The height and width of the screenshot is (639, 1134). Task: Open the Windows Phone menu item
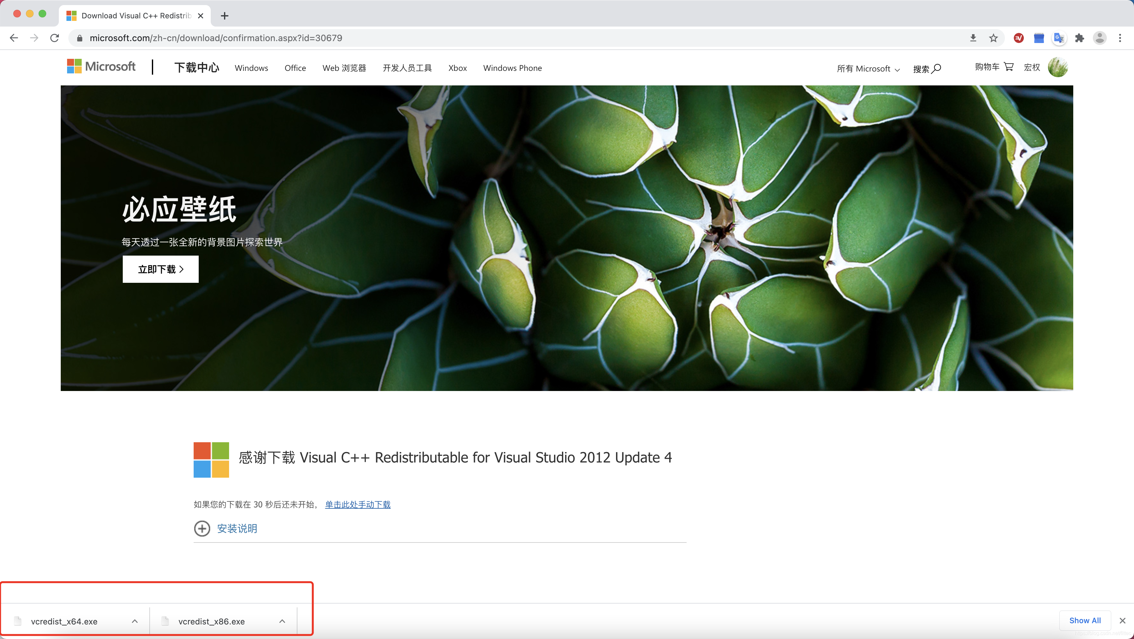pyautogui.click(x=512, y=68)
